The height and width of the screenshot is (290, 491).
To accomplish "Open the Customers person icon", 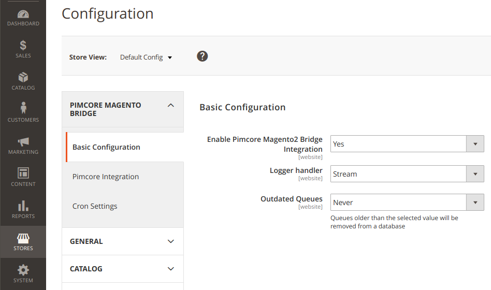I will pyautogui.click(x=23, y=108).
